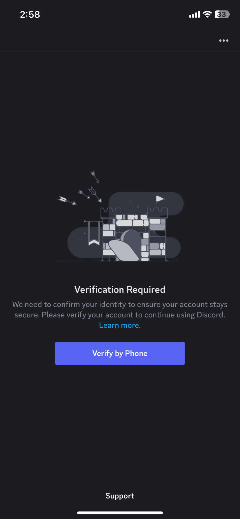
Task: Open the three-dot more options menu
Action: pyautogui.click(x=223, y=41)
